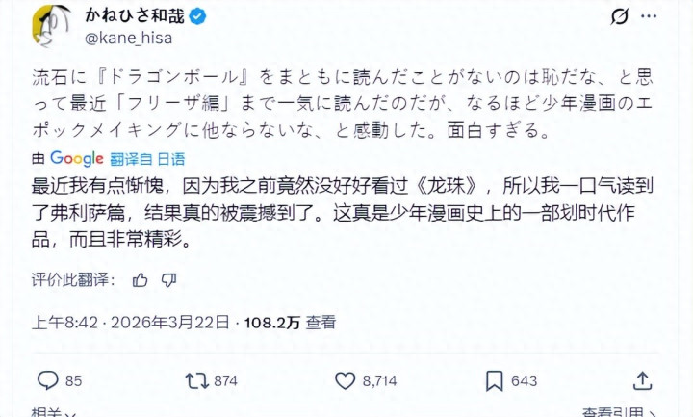
Task: Click the 评价此翻译 label
Action: (73, 280)
